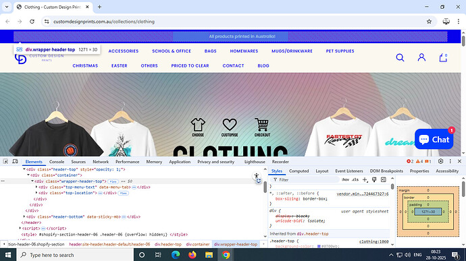Click the background-color swatch in .header-top rule
Viewport: 466px width, 261px height.
tap(319, 246)
